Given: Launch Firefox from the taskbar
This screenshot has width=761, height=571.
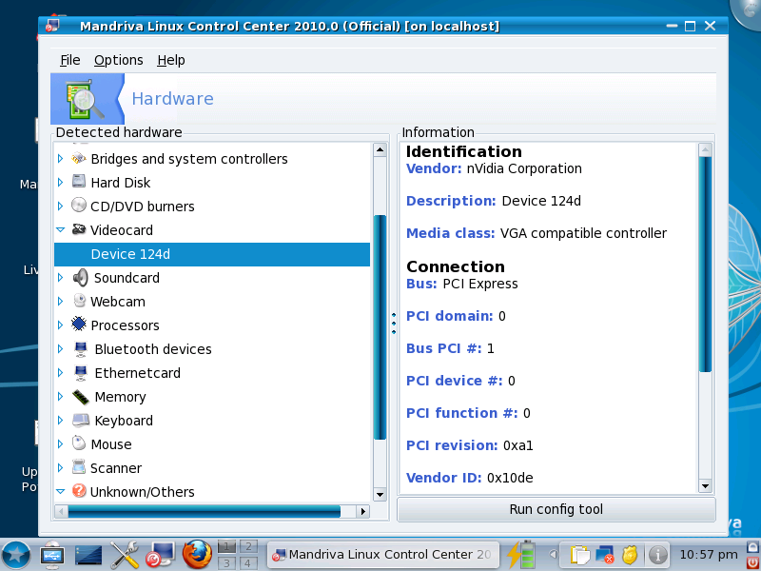Looking at the screenshot, I should pos(197,555).
